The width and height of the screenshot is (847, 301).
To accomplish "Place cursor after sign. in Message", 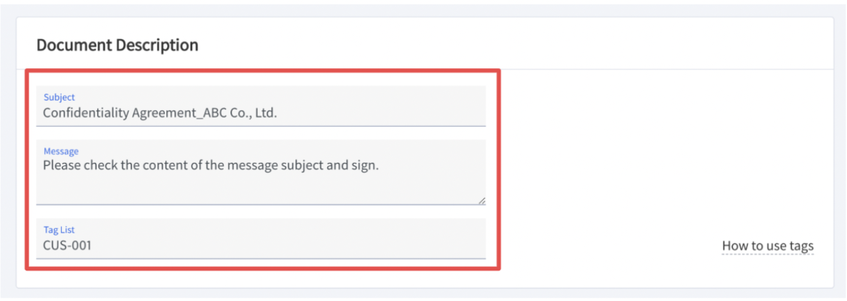I will click(x=380, y=166).
